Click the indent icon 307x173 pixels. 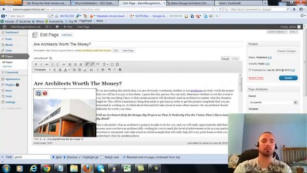pos(103,70)
